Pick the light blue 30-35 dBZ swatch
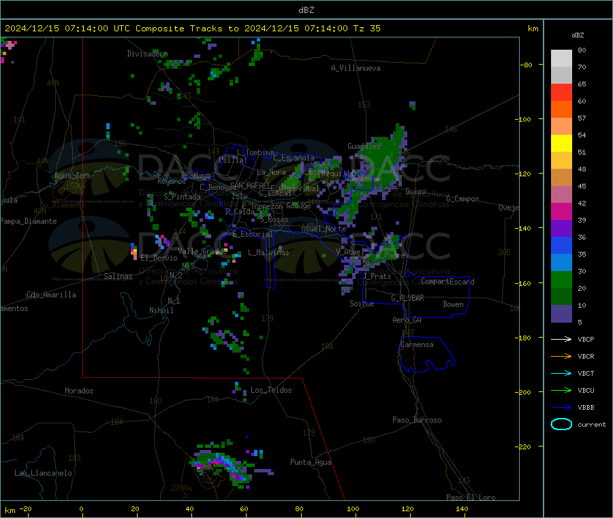 pos(561,263)
